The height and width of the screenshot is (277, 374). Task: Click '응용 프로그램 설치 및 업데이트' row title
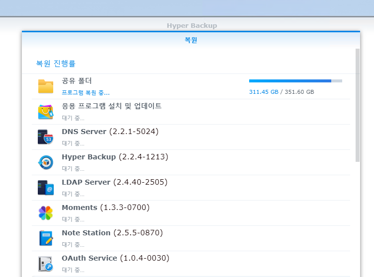[x=111, y=106]
